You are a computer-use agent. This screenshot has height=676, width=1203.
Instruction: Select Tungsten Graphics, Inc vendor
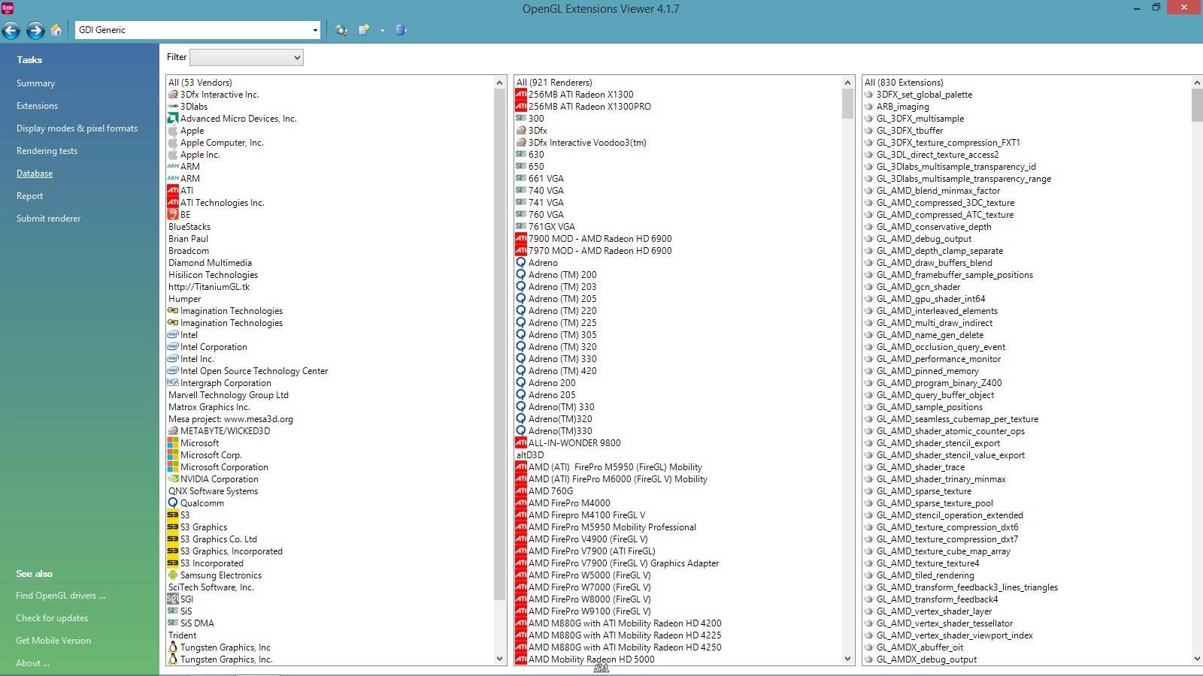[x=220, y=647]
